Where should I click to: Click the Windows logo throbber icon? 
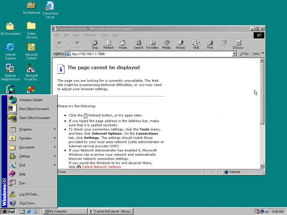pyautogui.click(x=259, y=35)
